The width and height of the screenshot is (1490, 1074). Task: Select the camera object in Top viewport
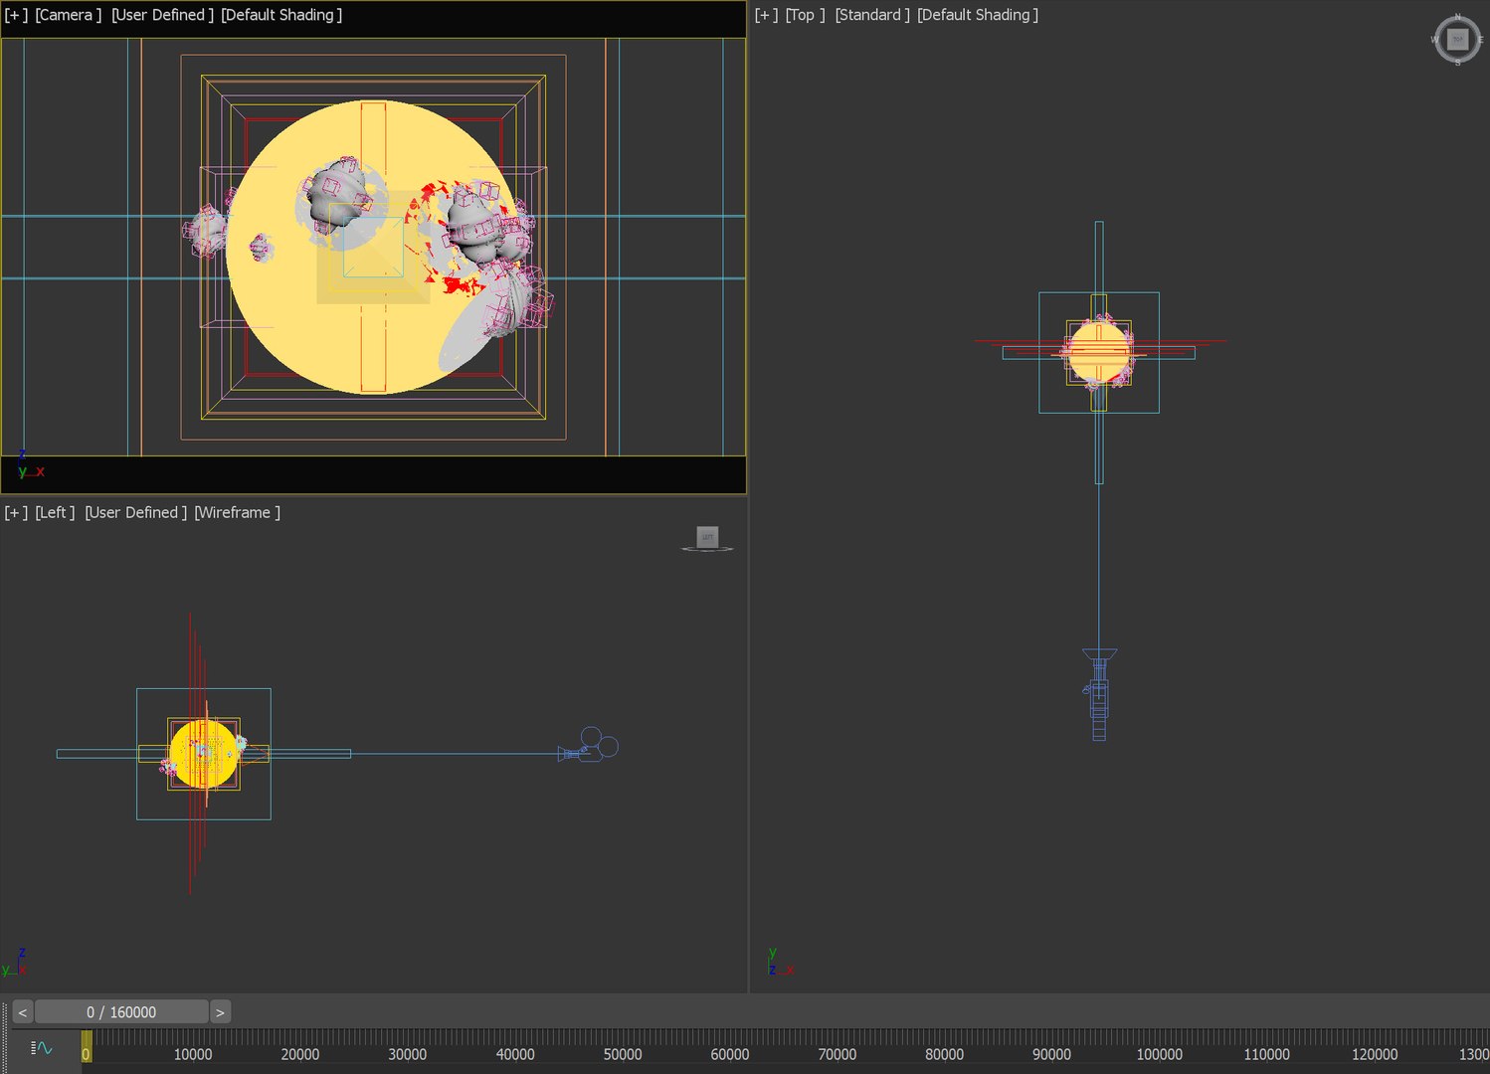click(1099, 694)
